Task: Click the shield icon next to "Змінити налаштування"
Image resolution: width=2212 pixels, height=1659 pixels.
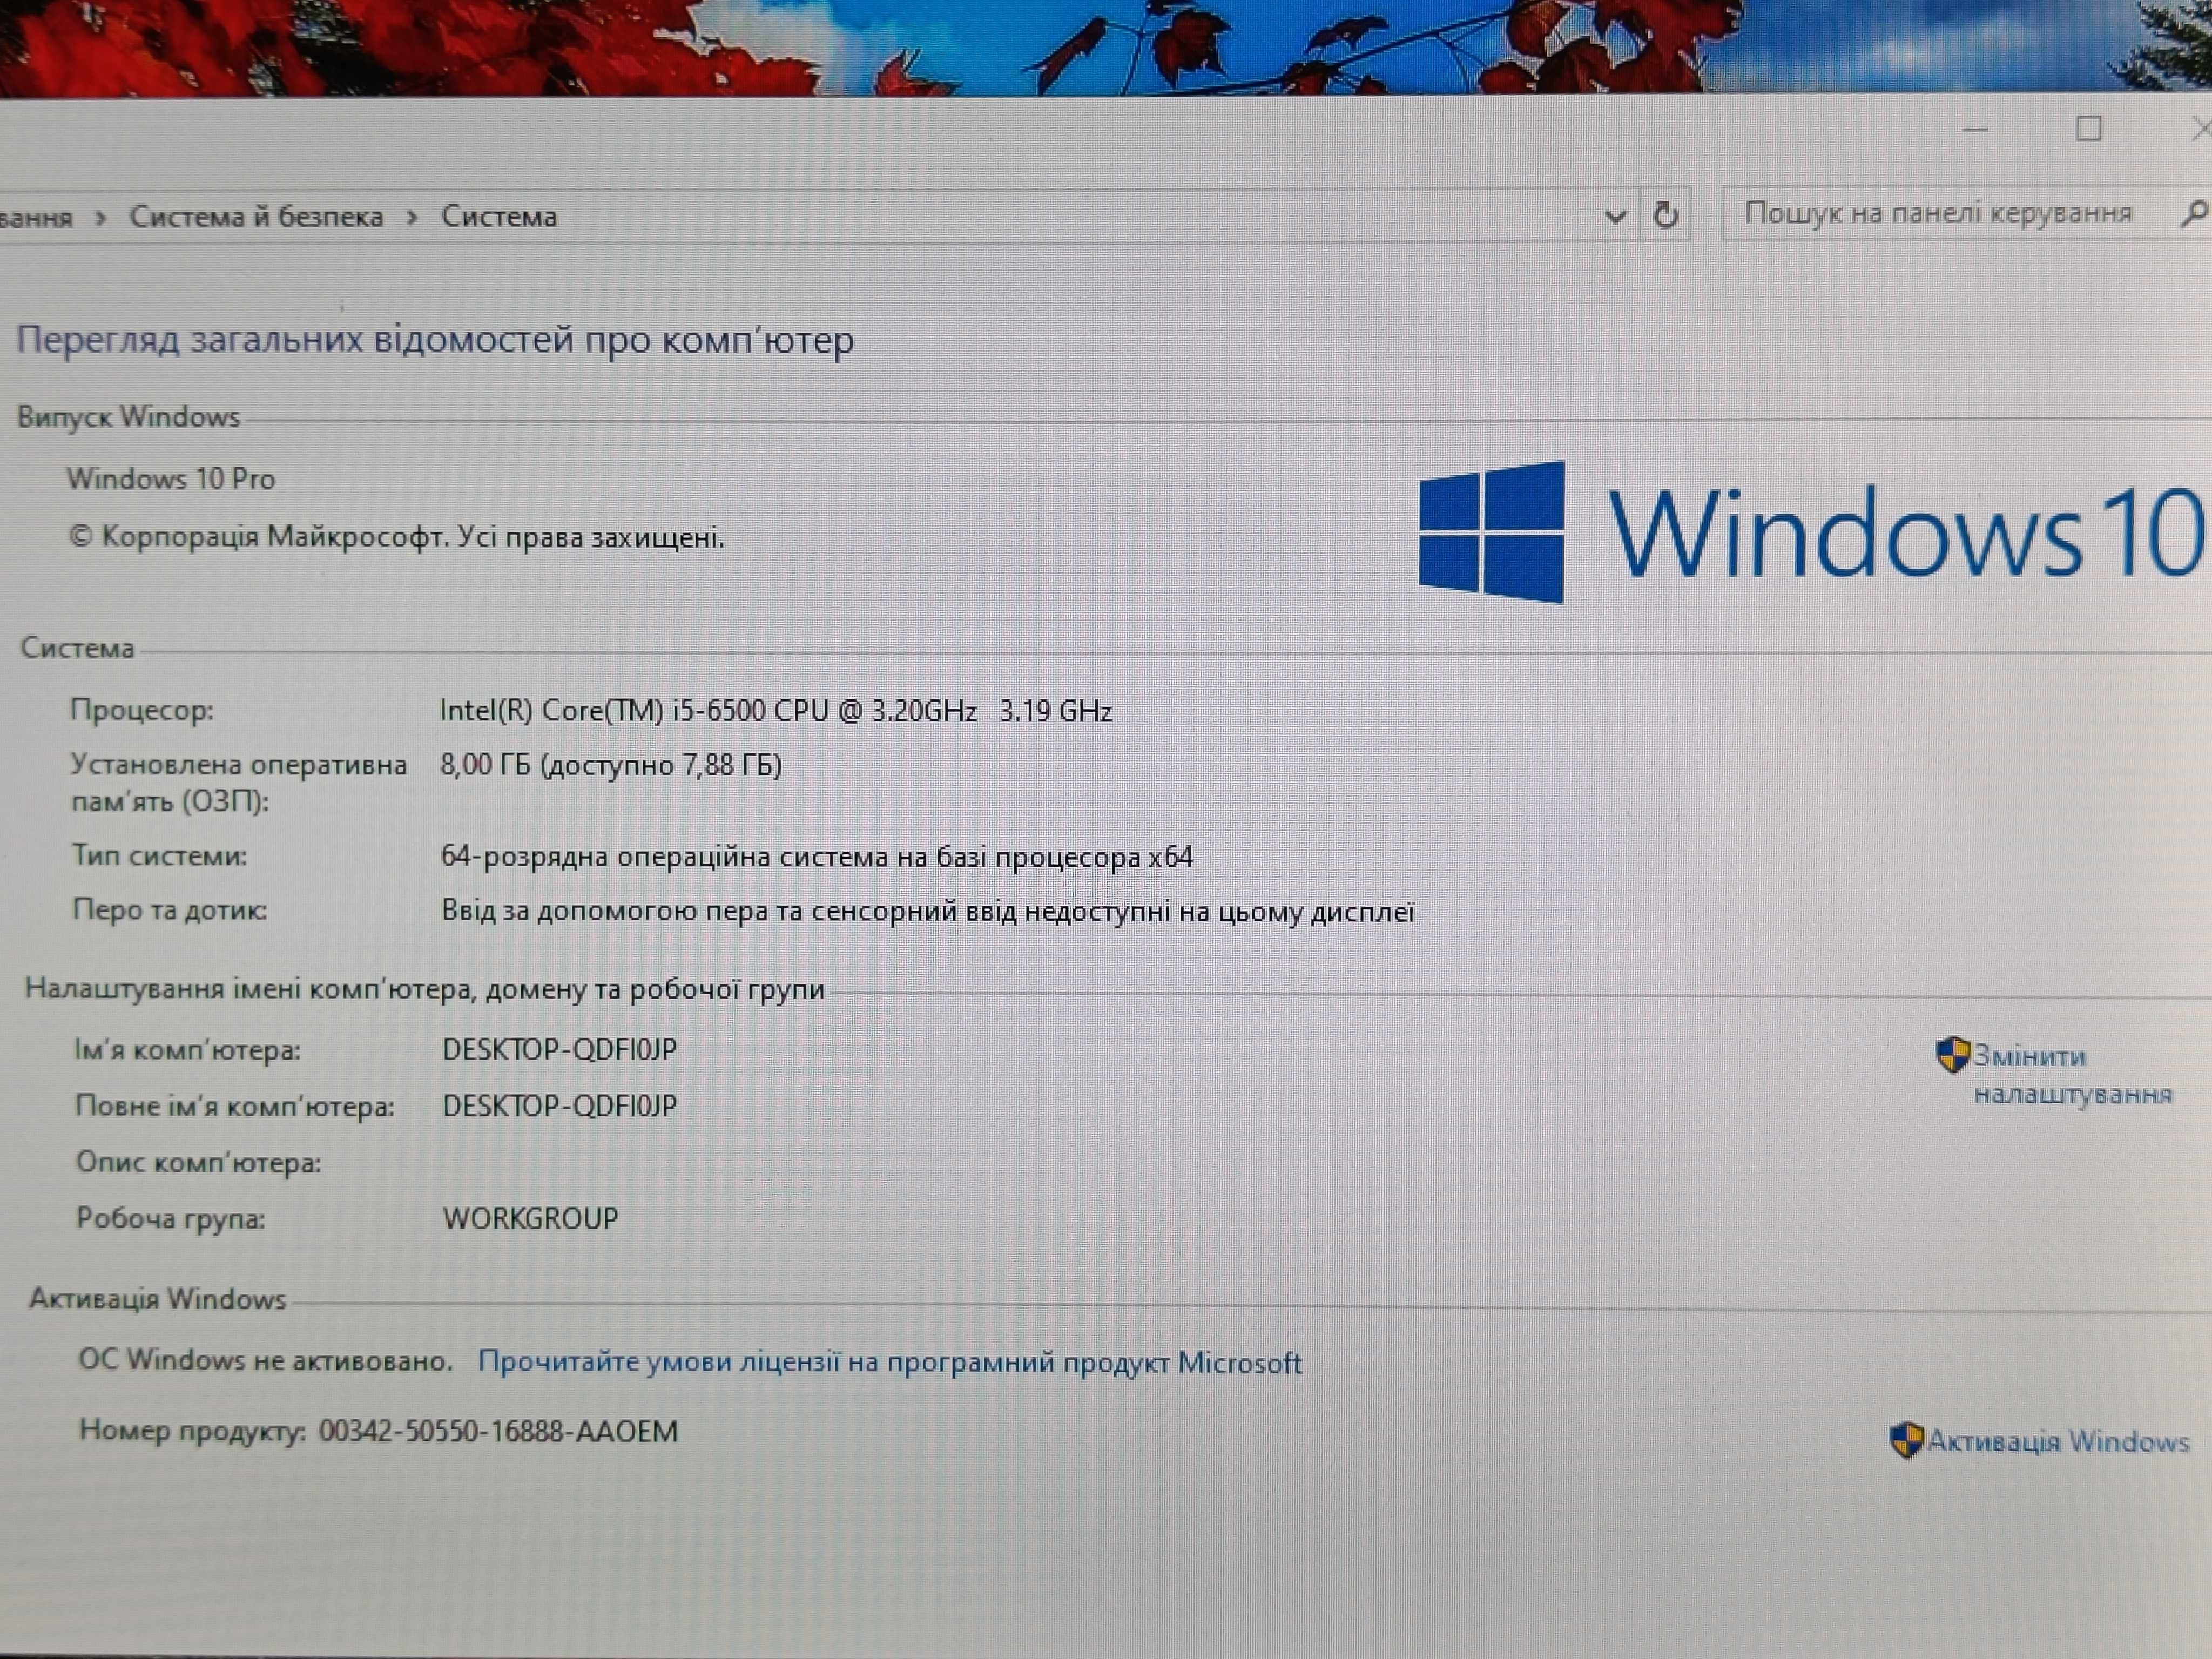Action: point(1952,1055)
